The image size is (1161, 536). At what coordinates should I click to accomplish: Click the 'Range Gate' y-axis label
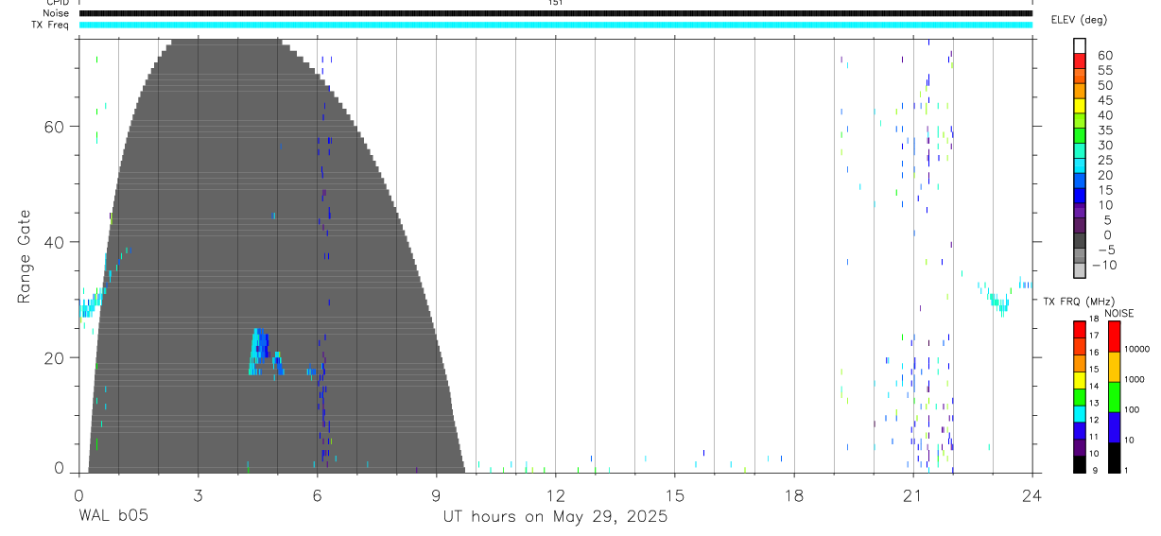(25, 256)
